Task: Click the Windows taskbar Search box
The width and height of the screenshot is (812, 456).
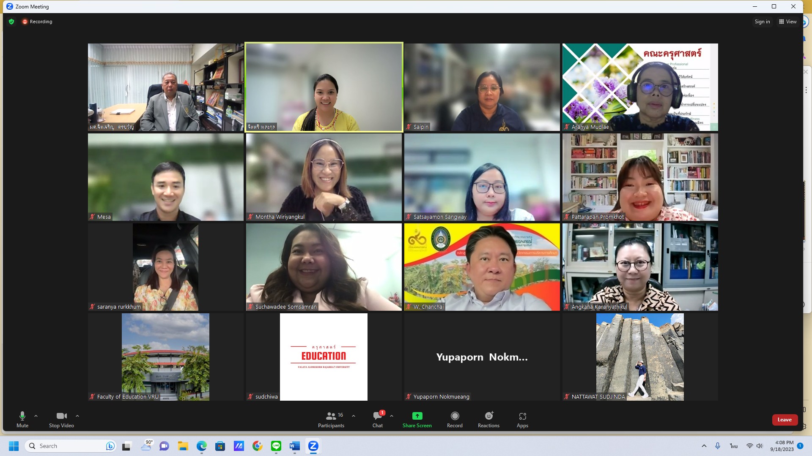Action: 68,446
